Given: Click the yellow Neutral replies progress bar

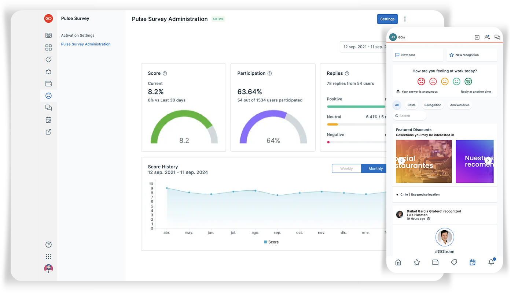Looking at the screenshot, I should click(332, 124).
